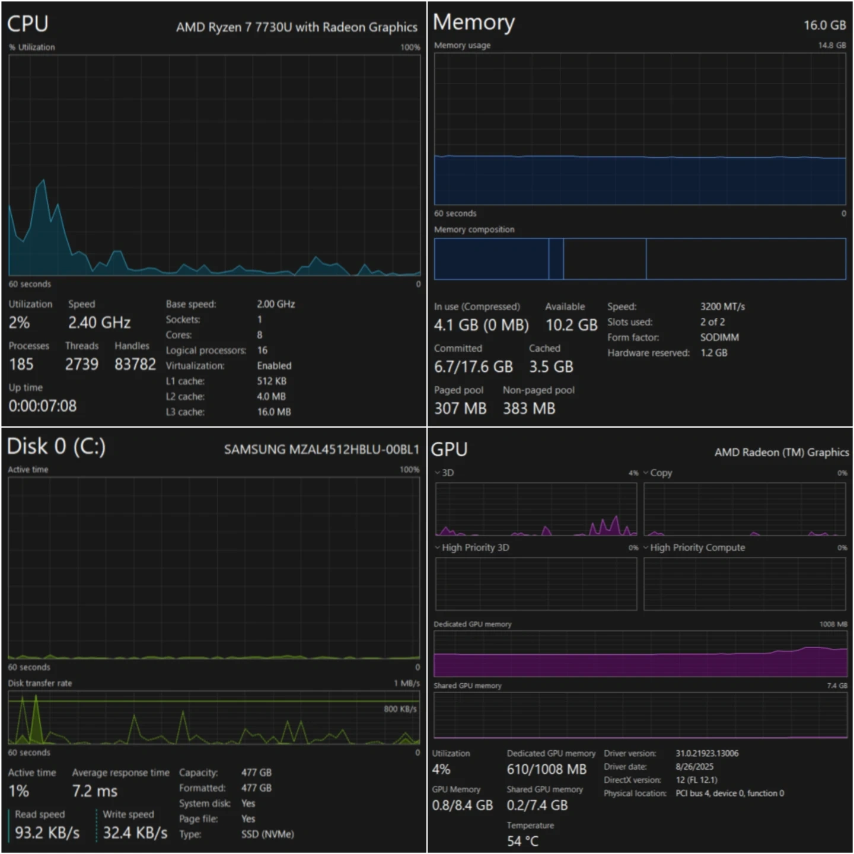Click the Dedicated GPU memory graph

tap(640, 654)
